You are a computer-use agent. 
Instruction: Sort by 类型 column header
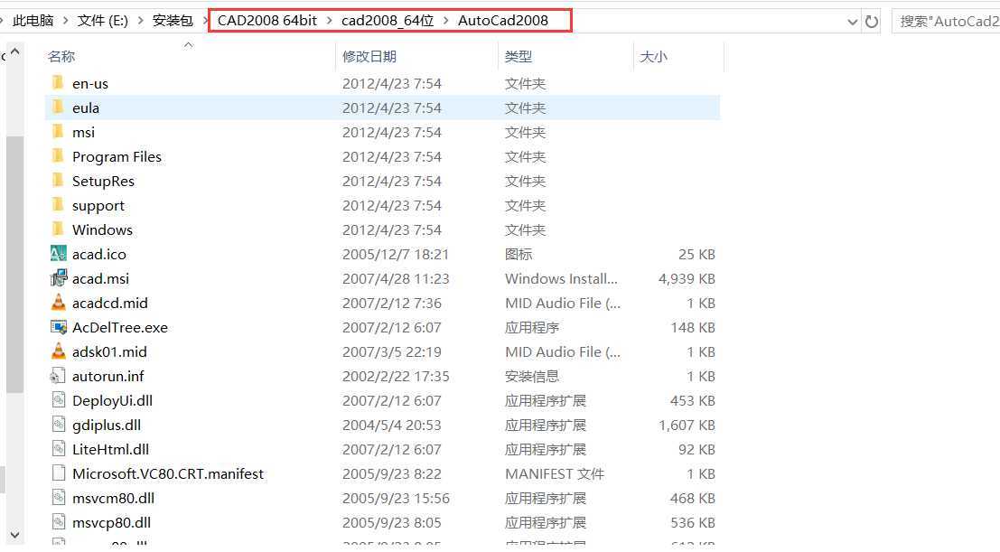(x=518, y=56)
